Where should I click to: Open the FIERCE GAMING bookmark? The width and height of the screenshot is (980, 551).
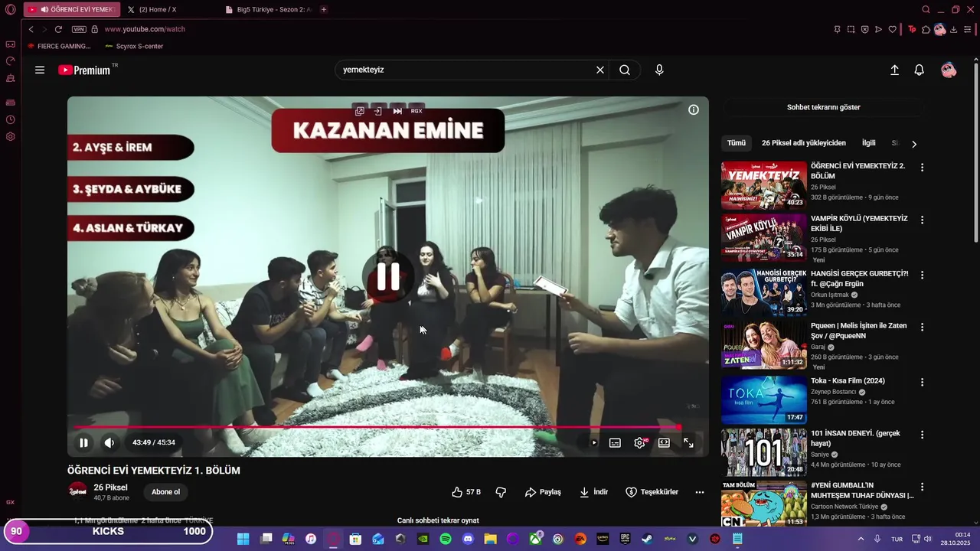[x=59, y=46]
